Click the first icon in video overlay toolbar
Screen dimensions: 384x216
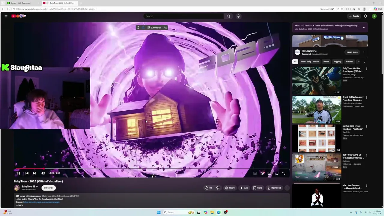coord(138,28)
